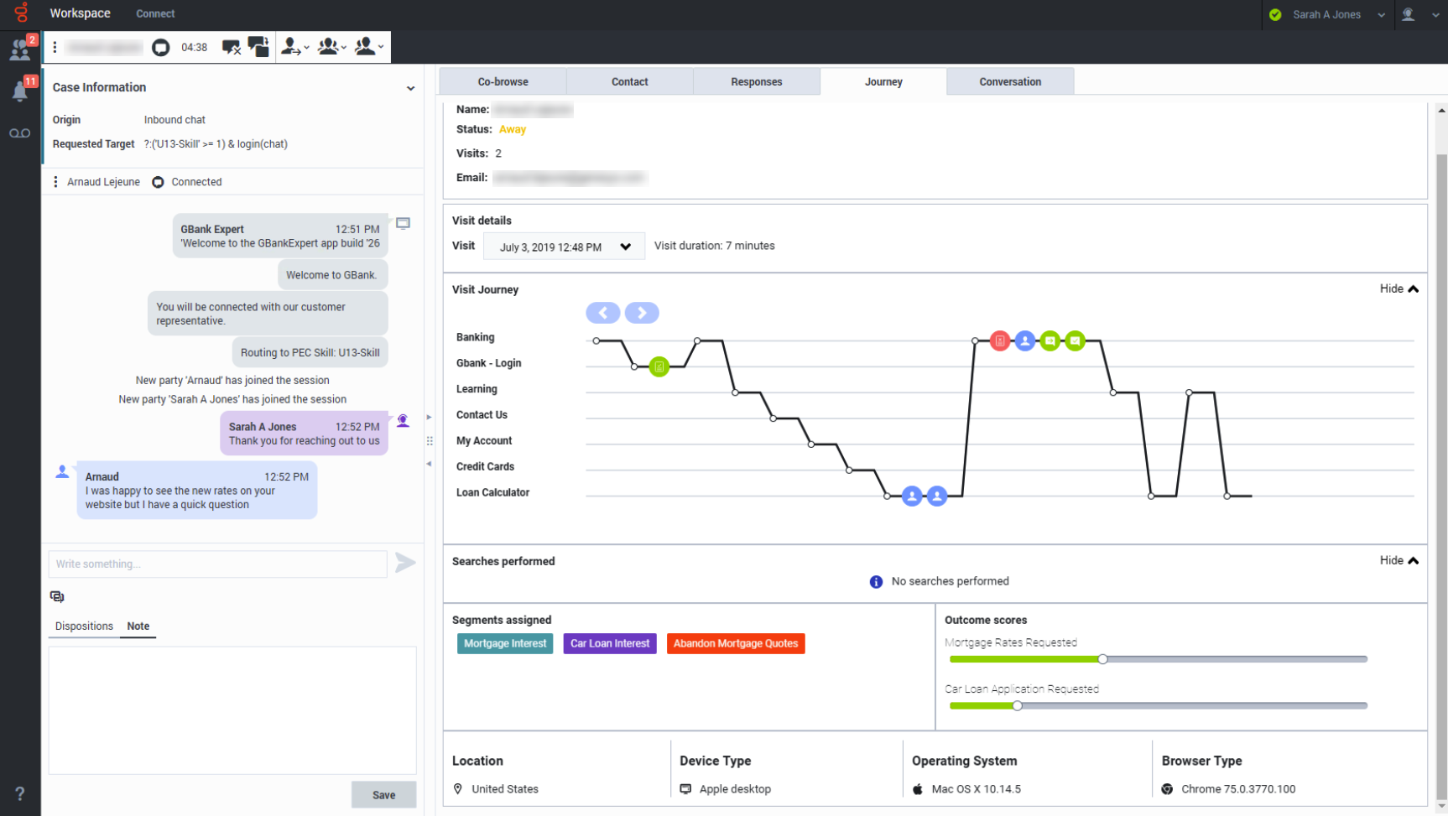Open the voicemail icon in left sidebar

coord(20,133)
